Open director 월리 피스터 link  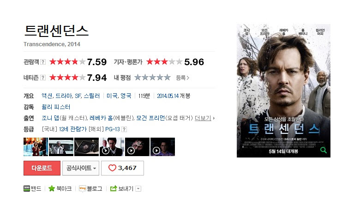(x=56, y=107)
